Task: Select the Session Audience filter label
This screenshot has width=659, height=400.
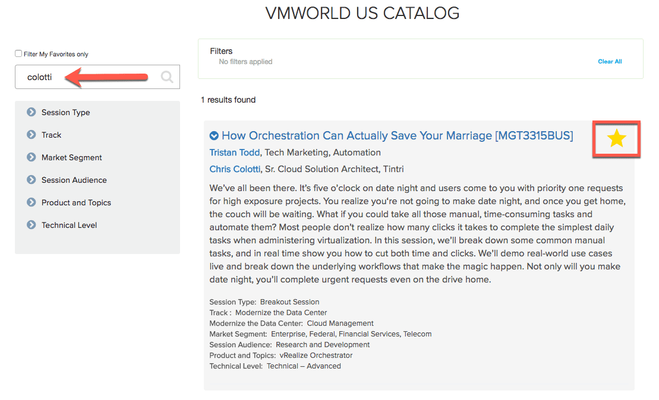Action: click(74, 180)
